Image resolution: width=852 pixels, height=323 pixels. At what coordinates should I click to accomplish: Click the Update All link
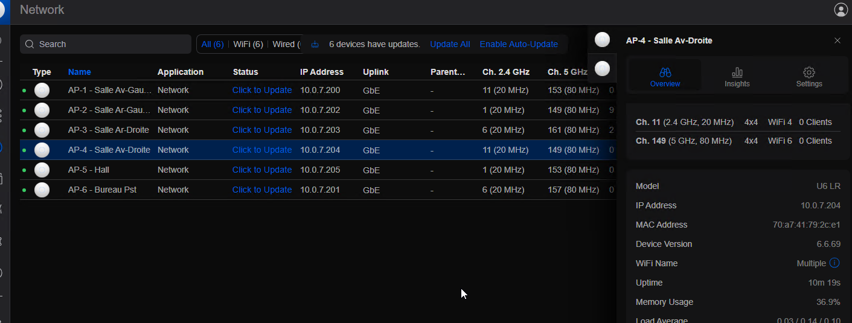(x=449, y=44)
